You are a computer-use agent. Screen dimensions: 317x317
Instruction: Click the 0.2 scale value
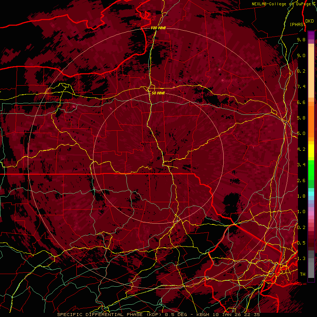coord(301,228)
